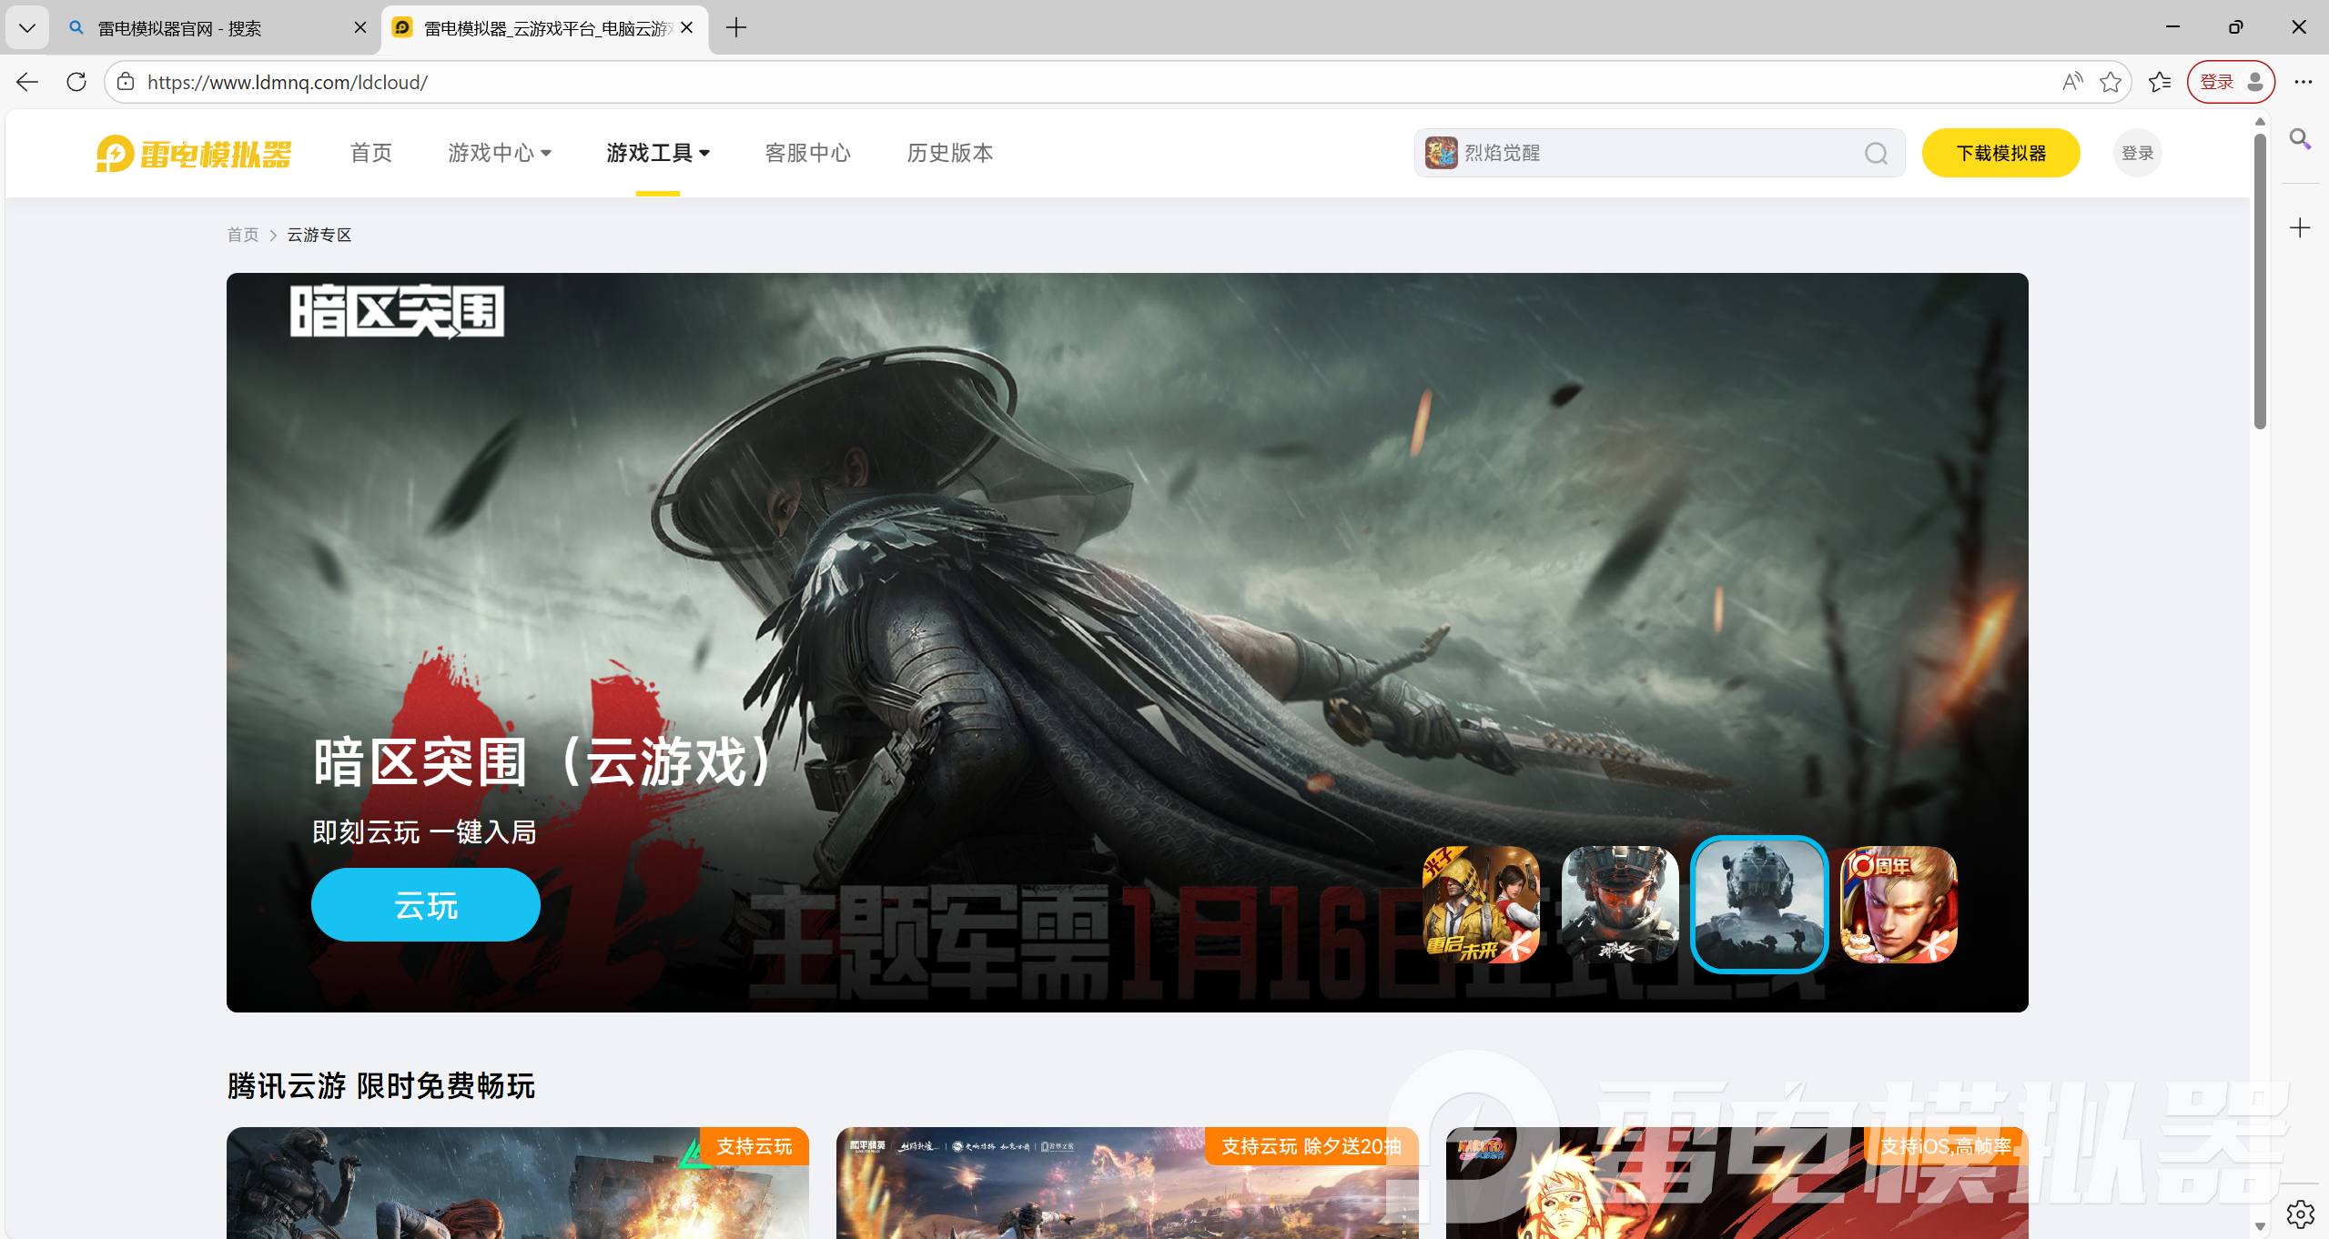
Task: Click the search magnifier icon in the search box
Action: 1876,154
